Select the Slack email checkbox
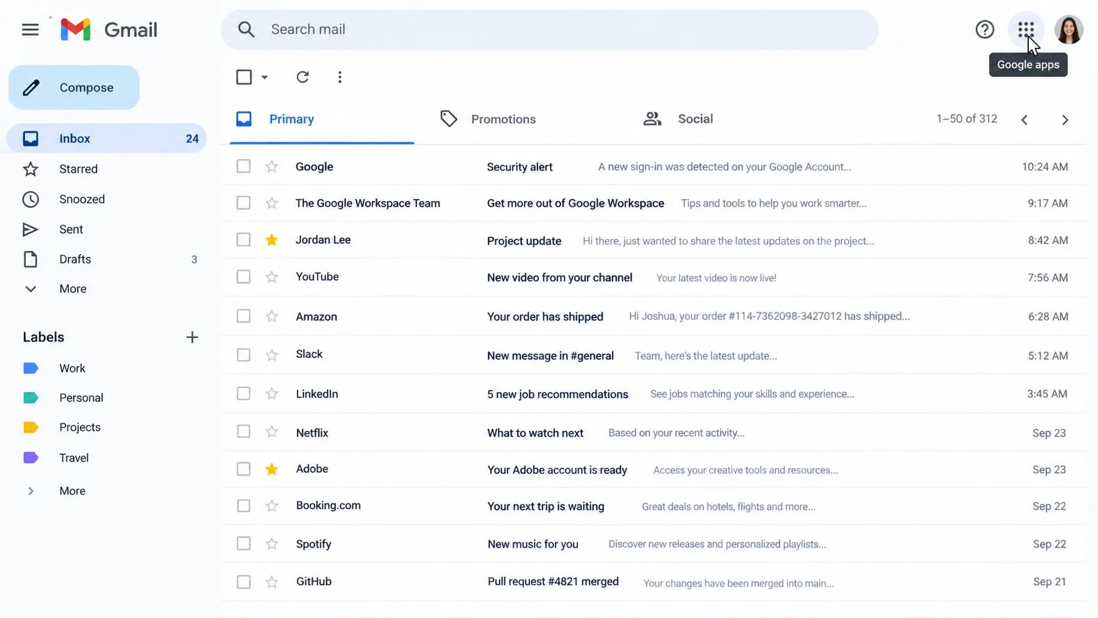The image size is (1098, 618). 244,355
